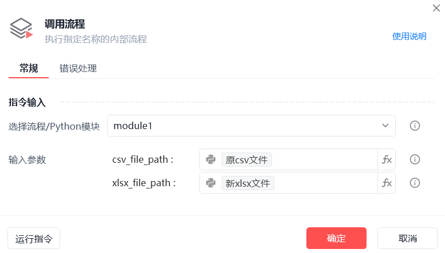This screenshot has width=445, height=253.
Task: Click the 调用流程 layers icon in header
Action: 21,29
